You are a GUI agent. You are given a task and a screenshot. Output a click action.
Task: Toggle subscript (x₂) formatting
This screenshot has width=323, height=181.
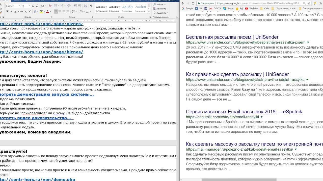pos(26,11)
